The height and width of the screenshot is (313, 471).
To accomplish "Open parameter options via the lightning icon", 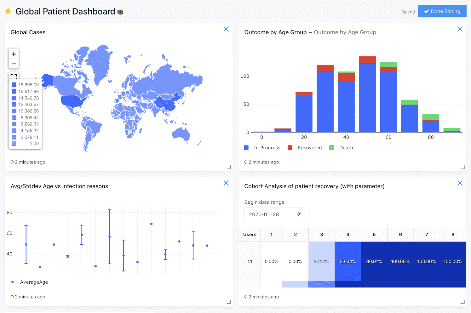I will [299, 214].
